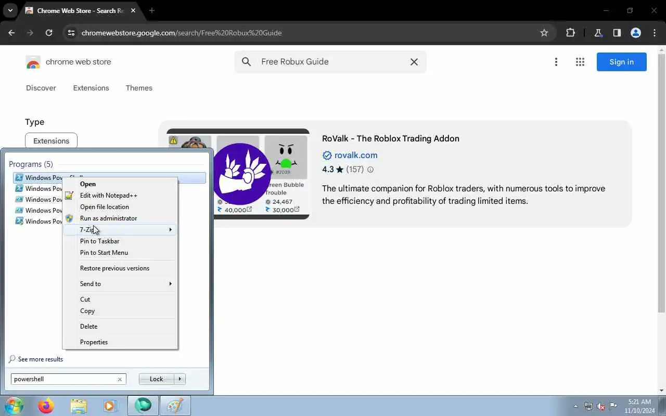Open Web Store more options dots
666x416 pixels.
pos(556,62)
